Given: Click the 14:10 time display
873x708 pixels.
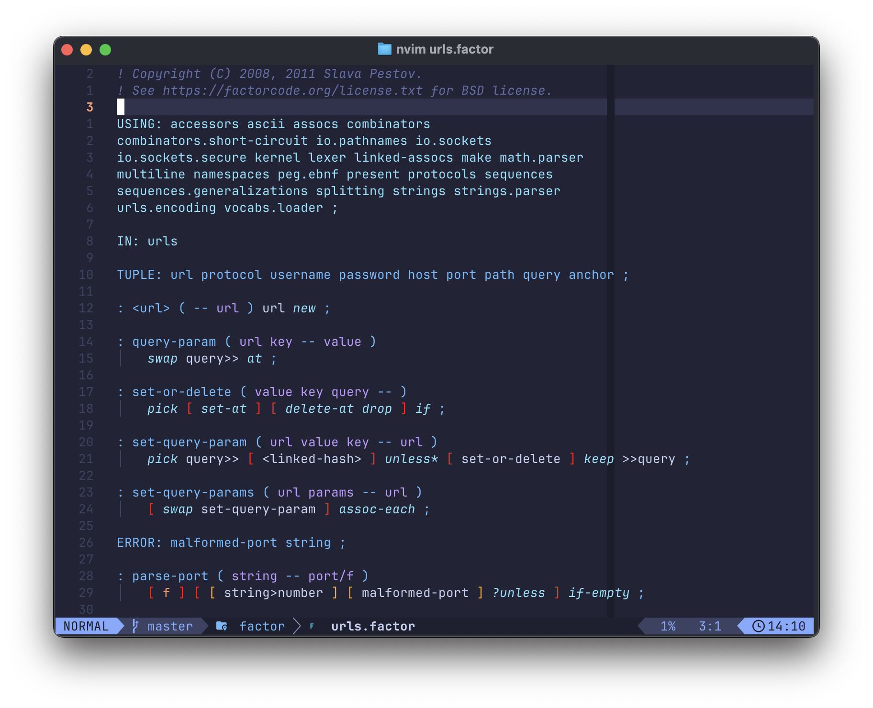Looking at the screenshot, I should pyautogui.click(x=786, y=626).
